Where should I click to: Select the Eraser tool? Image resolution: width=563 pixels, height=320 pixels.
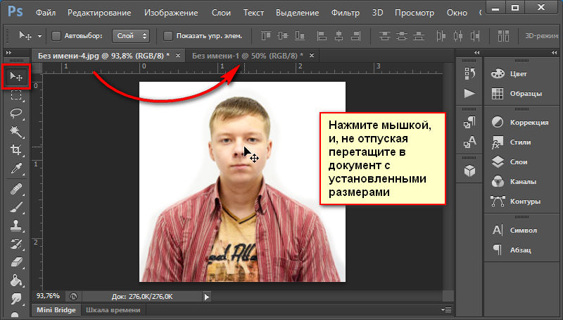click(16, 262)
